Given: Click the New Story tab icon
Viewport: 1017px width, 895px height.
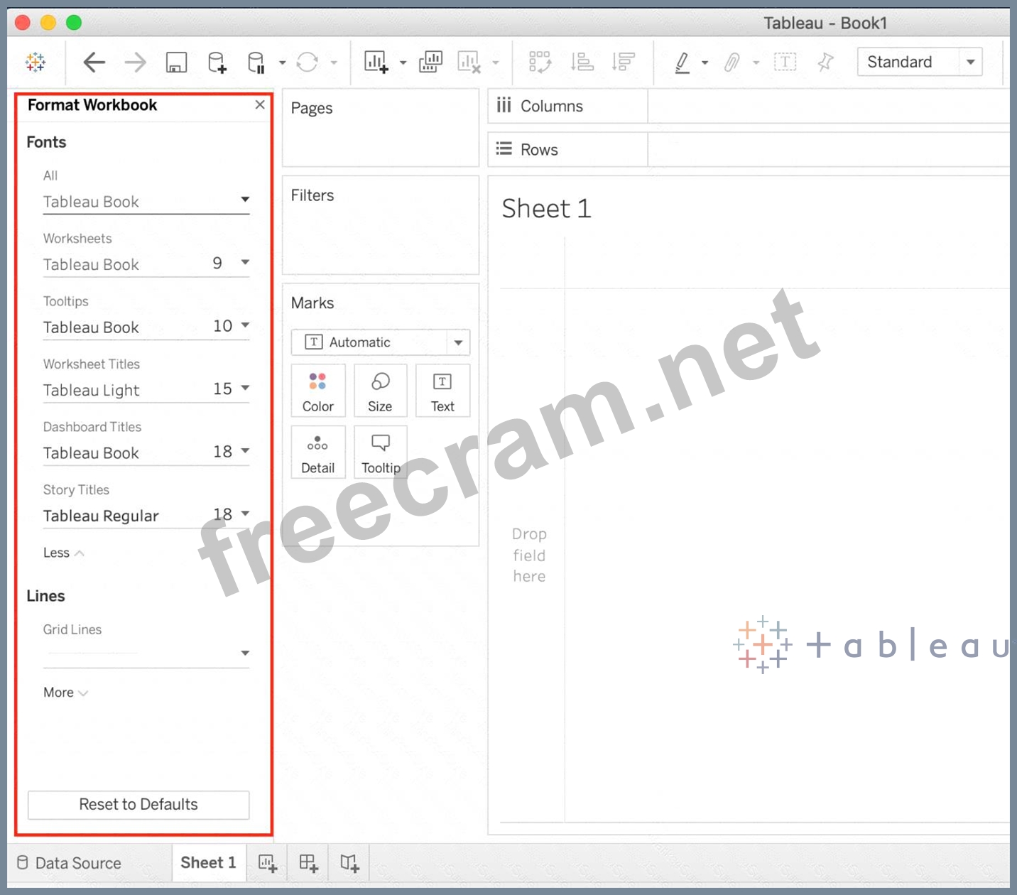Looking at the screenshot, I should pos(349,863).
